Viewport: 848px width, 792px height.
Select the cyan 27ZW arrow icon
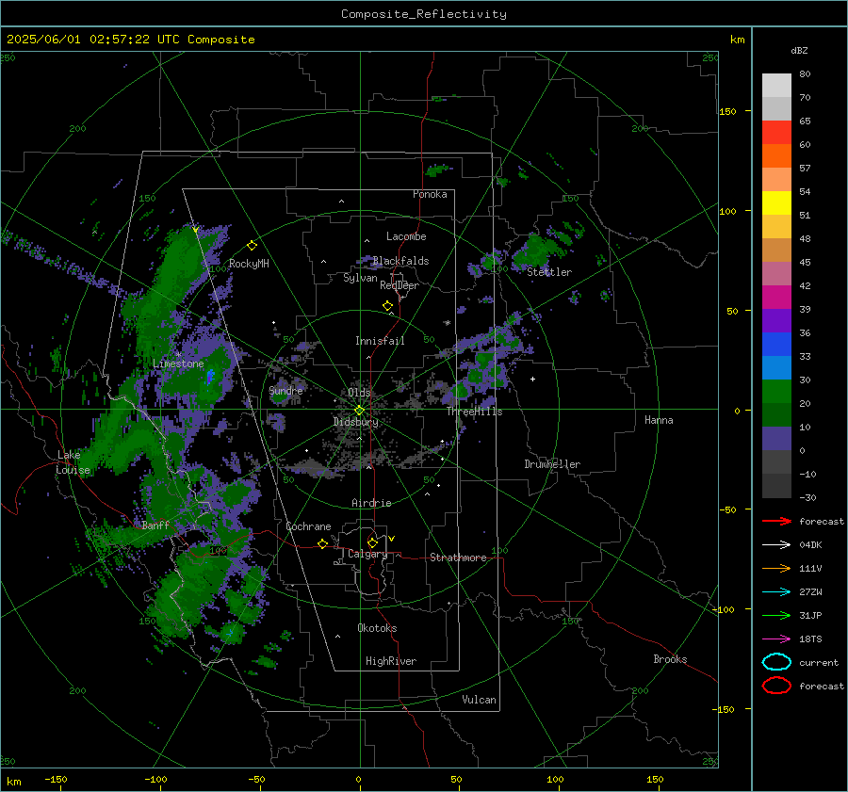776,592
